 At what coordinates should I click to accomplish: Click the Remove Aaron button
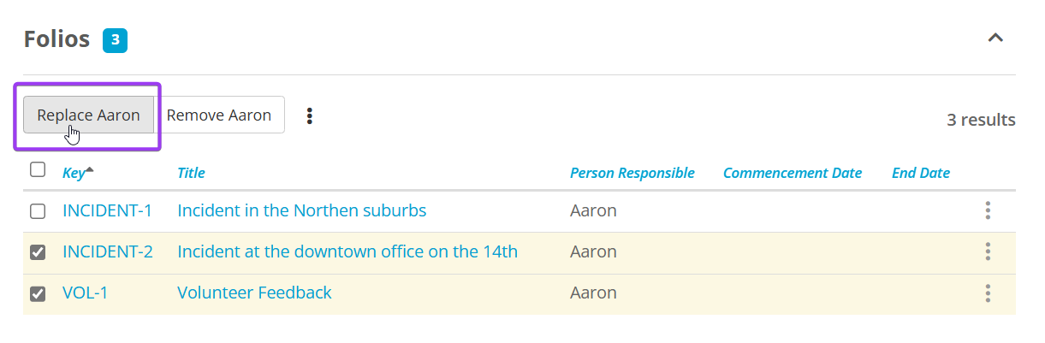click(x=219, y=115)
